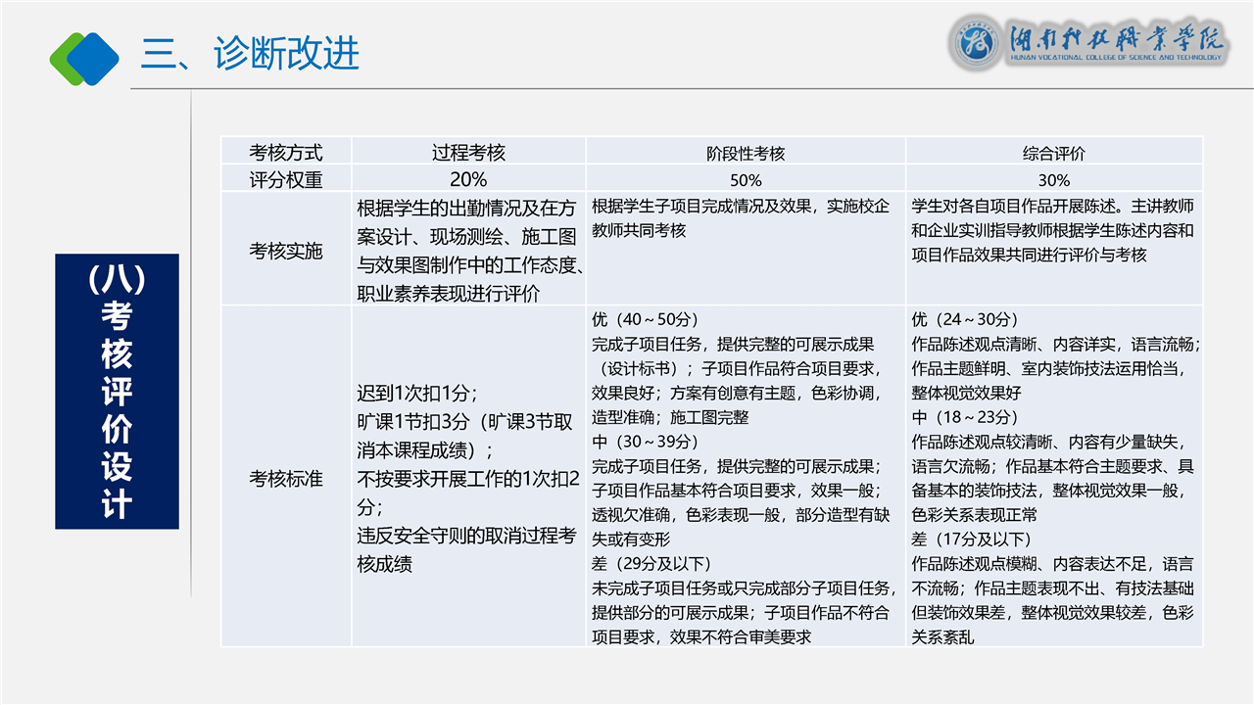The image size is (1254, 705).
Task: Select the slide title 三、诊断改进
Action: pos(250,54)
